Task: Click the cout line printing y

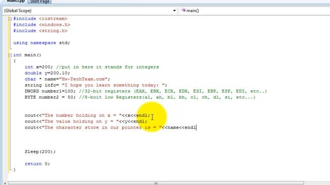Action: click(86, 121)
